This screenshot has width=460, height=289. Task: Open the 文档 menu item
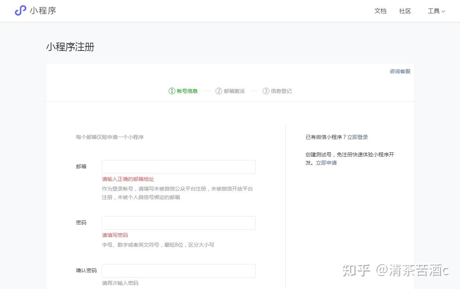(380, 11)
